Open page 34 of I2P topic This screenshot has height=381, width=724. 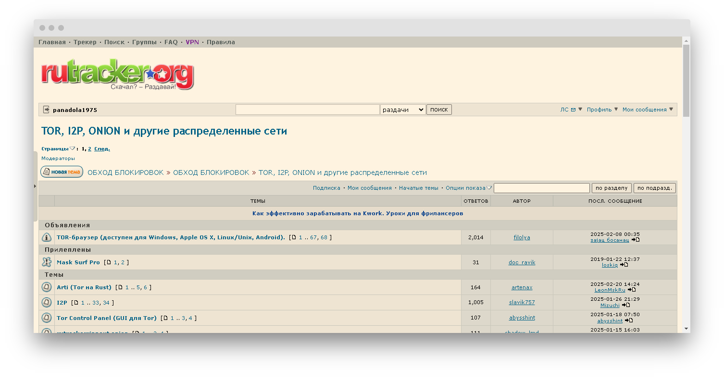[x=106, y=303]
